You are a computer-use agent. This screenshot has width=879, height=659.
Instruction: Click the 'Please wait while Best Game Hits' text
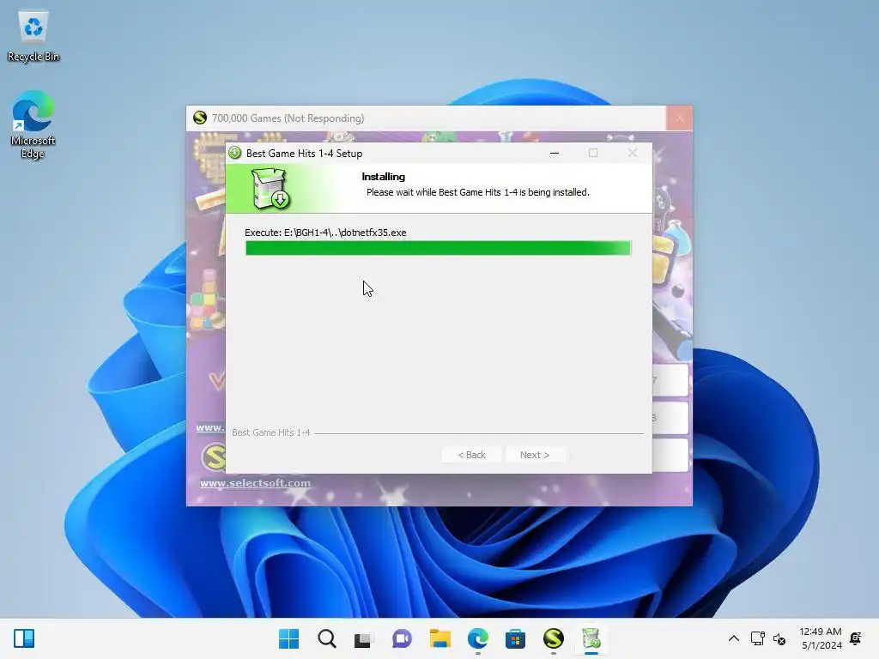pyautogui.click(x=477, y=192)
